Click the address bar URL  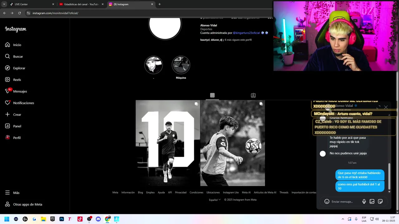point(55,13)
